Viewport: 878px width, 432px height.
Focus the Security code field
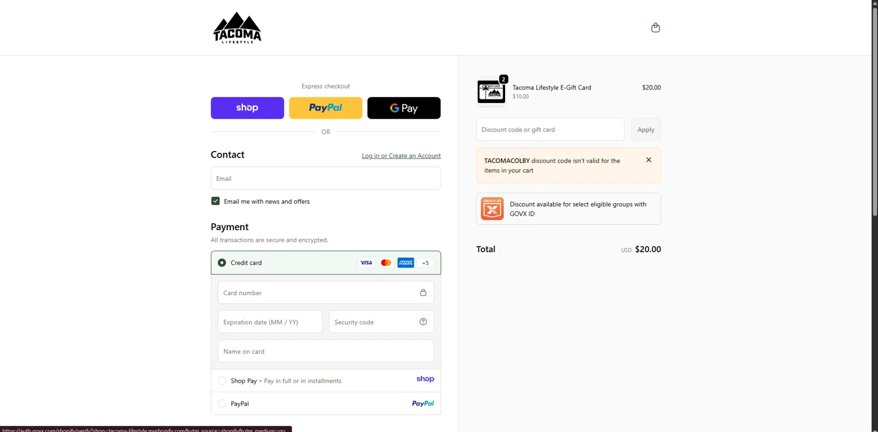[381, 322]
